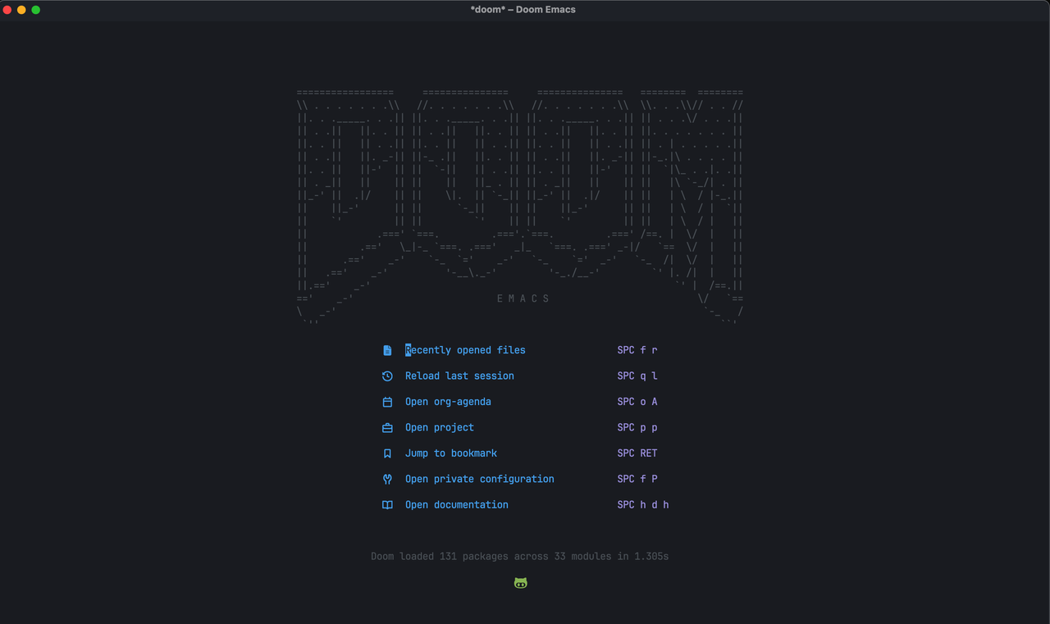Click the *doom* – Doom Emacs title bar text
The width and height of the screenshot is (1050, 624).
523,9
